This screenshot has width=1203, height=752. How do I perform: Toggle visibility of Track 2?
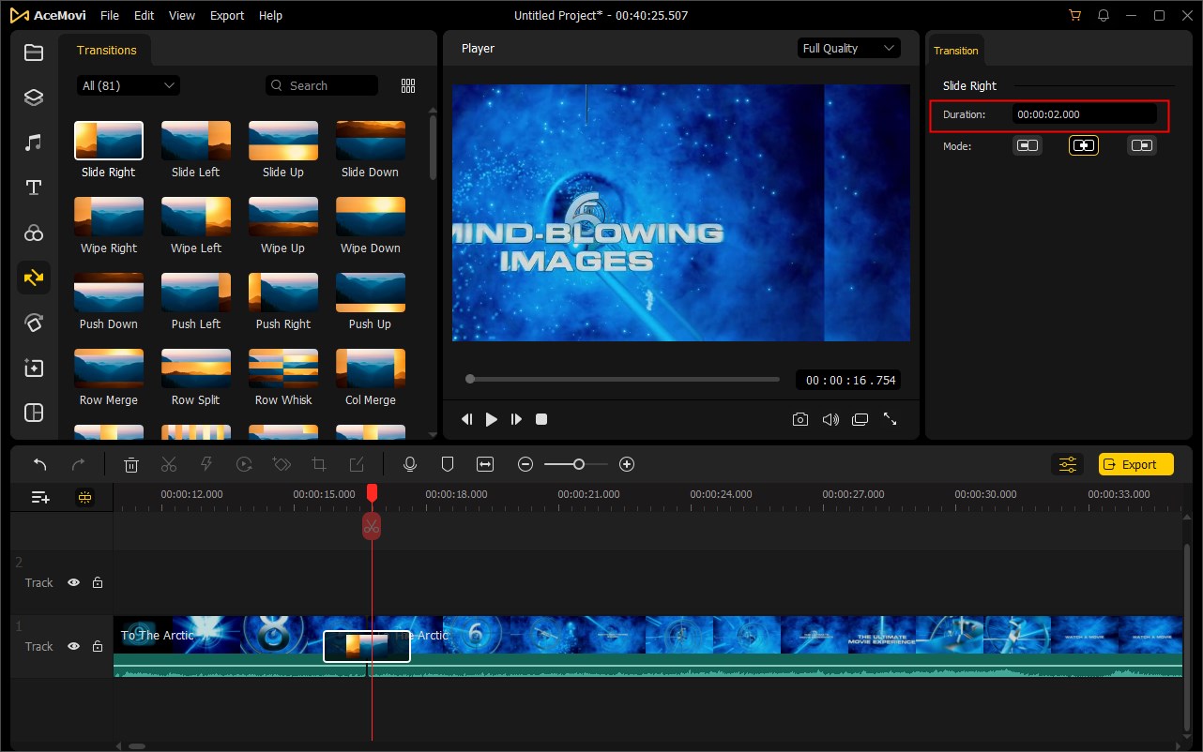(x=73, y=582)
